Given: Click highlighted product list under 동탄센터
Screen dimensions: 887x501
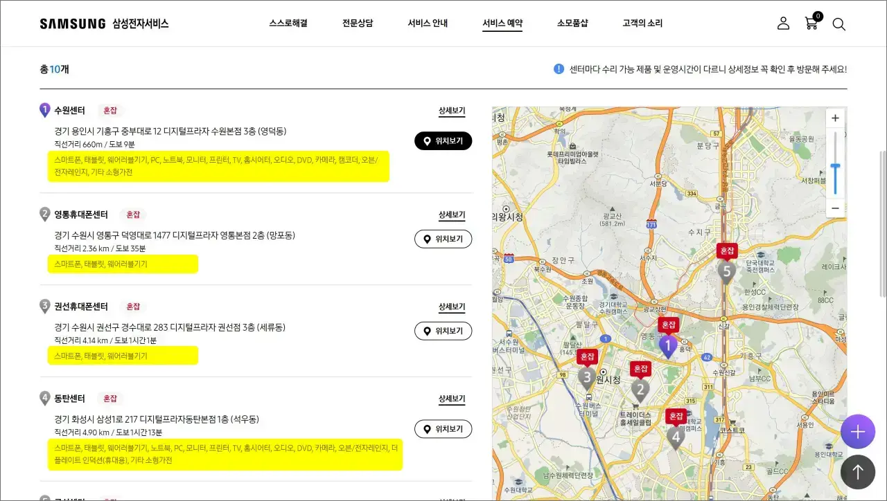Looking at the screenshot, I should (225, 454).
